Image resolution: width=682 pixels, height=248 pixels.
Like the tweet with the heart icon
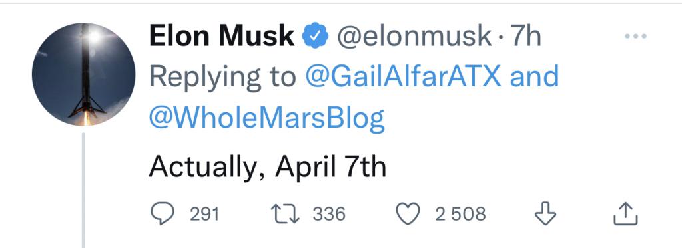pyautogui.click(x=408, y=213)
